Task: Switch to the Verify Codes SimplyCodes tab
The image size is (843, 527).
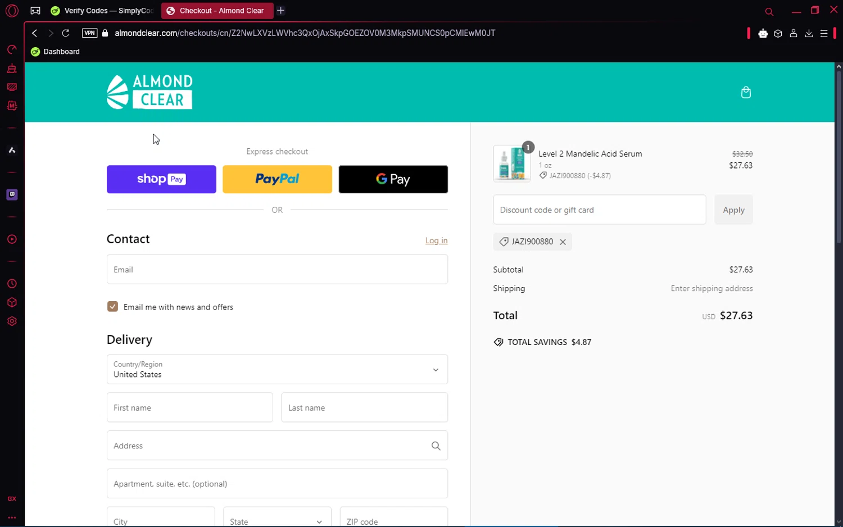Action: 102,11
